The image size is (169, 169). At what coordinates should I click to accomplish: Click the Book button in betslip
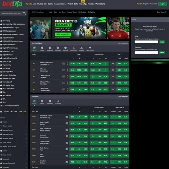click(x=162, y=42)
